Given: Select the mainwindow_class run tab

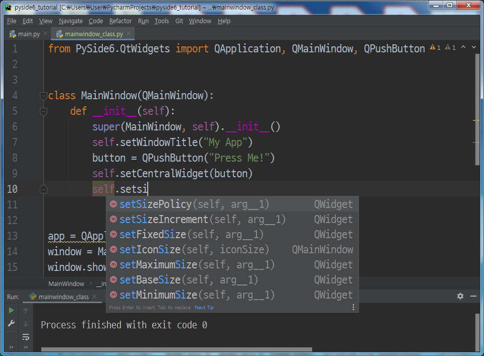Looking at the screenshot, I should click(x=64, y=297).
